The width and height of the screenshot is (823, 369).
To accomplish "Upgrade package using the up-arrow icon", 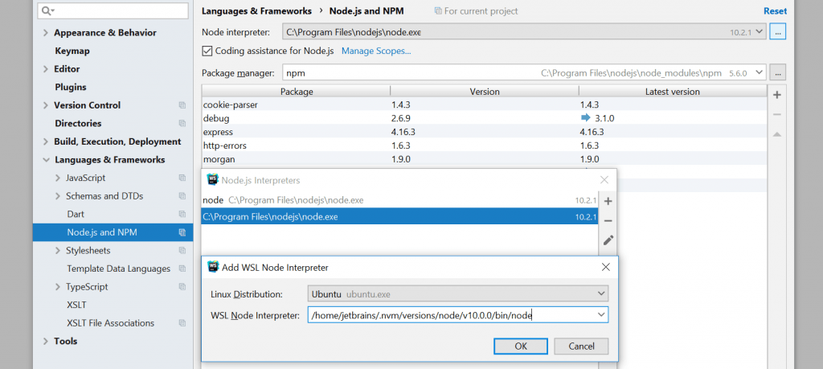I will [777, 134].
